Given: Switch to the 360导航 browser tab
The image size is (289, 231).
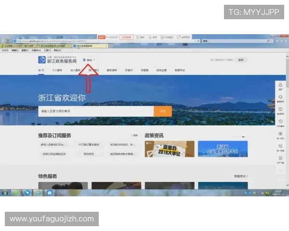Looking at the screenshot, I should 18,46.
